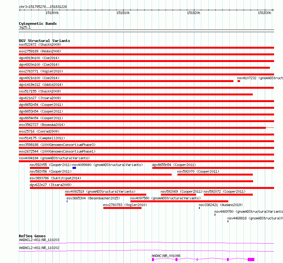Click the Cytogenetic Bands track title

click(x=38, y=24)
